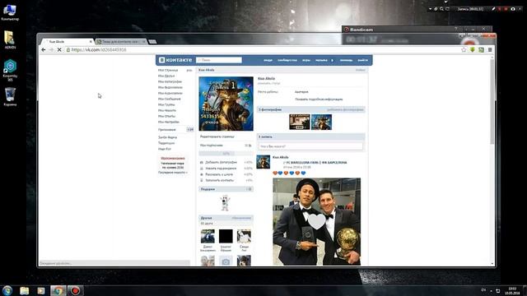Screen dimensions: 527x296
Task: Click the green extension icon beside the menu
Action: pyautogui.click(x=481, y=49)
